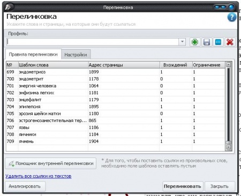This screenshot has width=241, height=196.
Task: Click the Анализировать button
Action: click(25, 186)
